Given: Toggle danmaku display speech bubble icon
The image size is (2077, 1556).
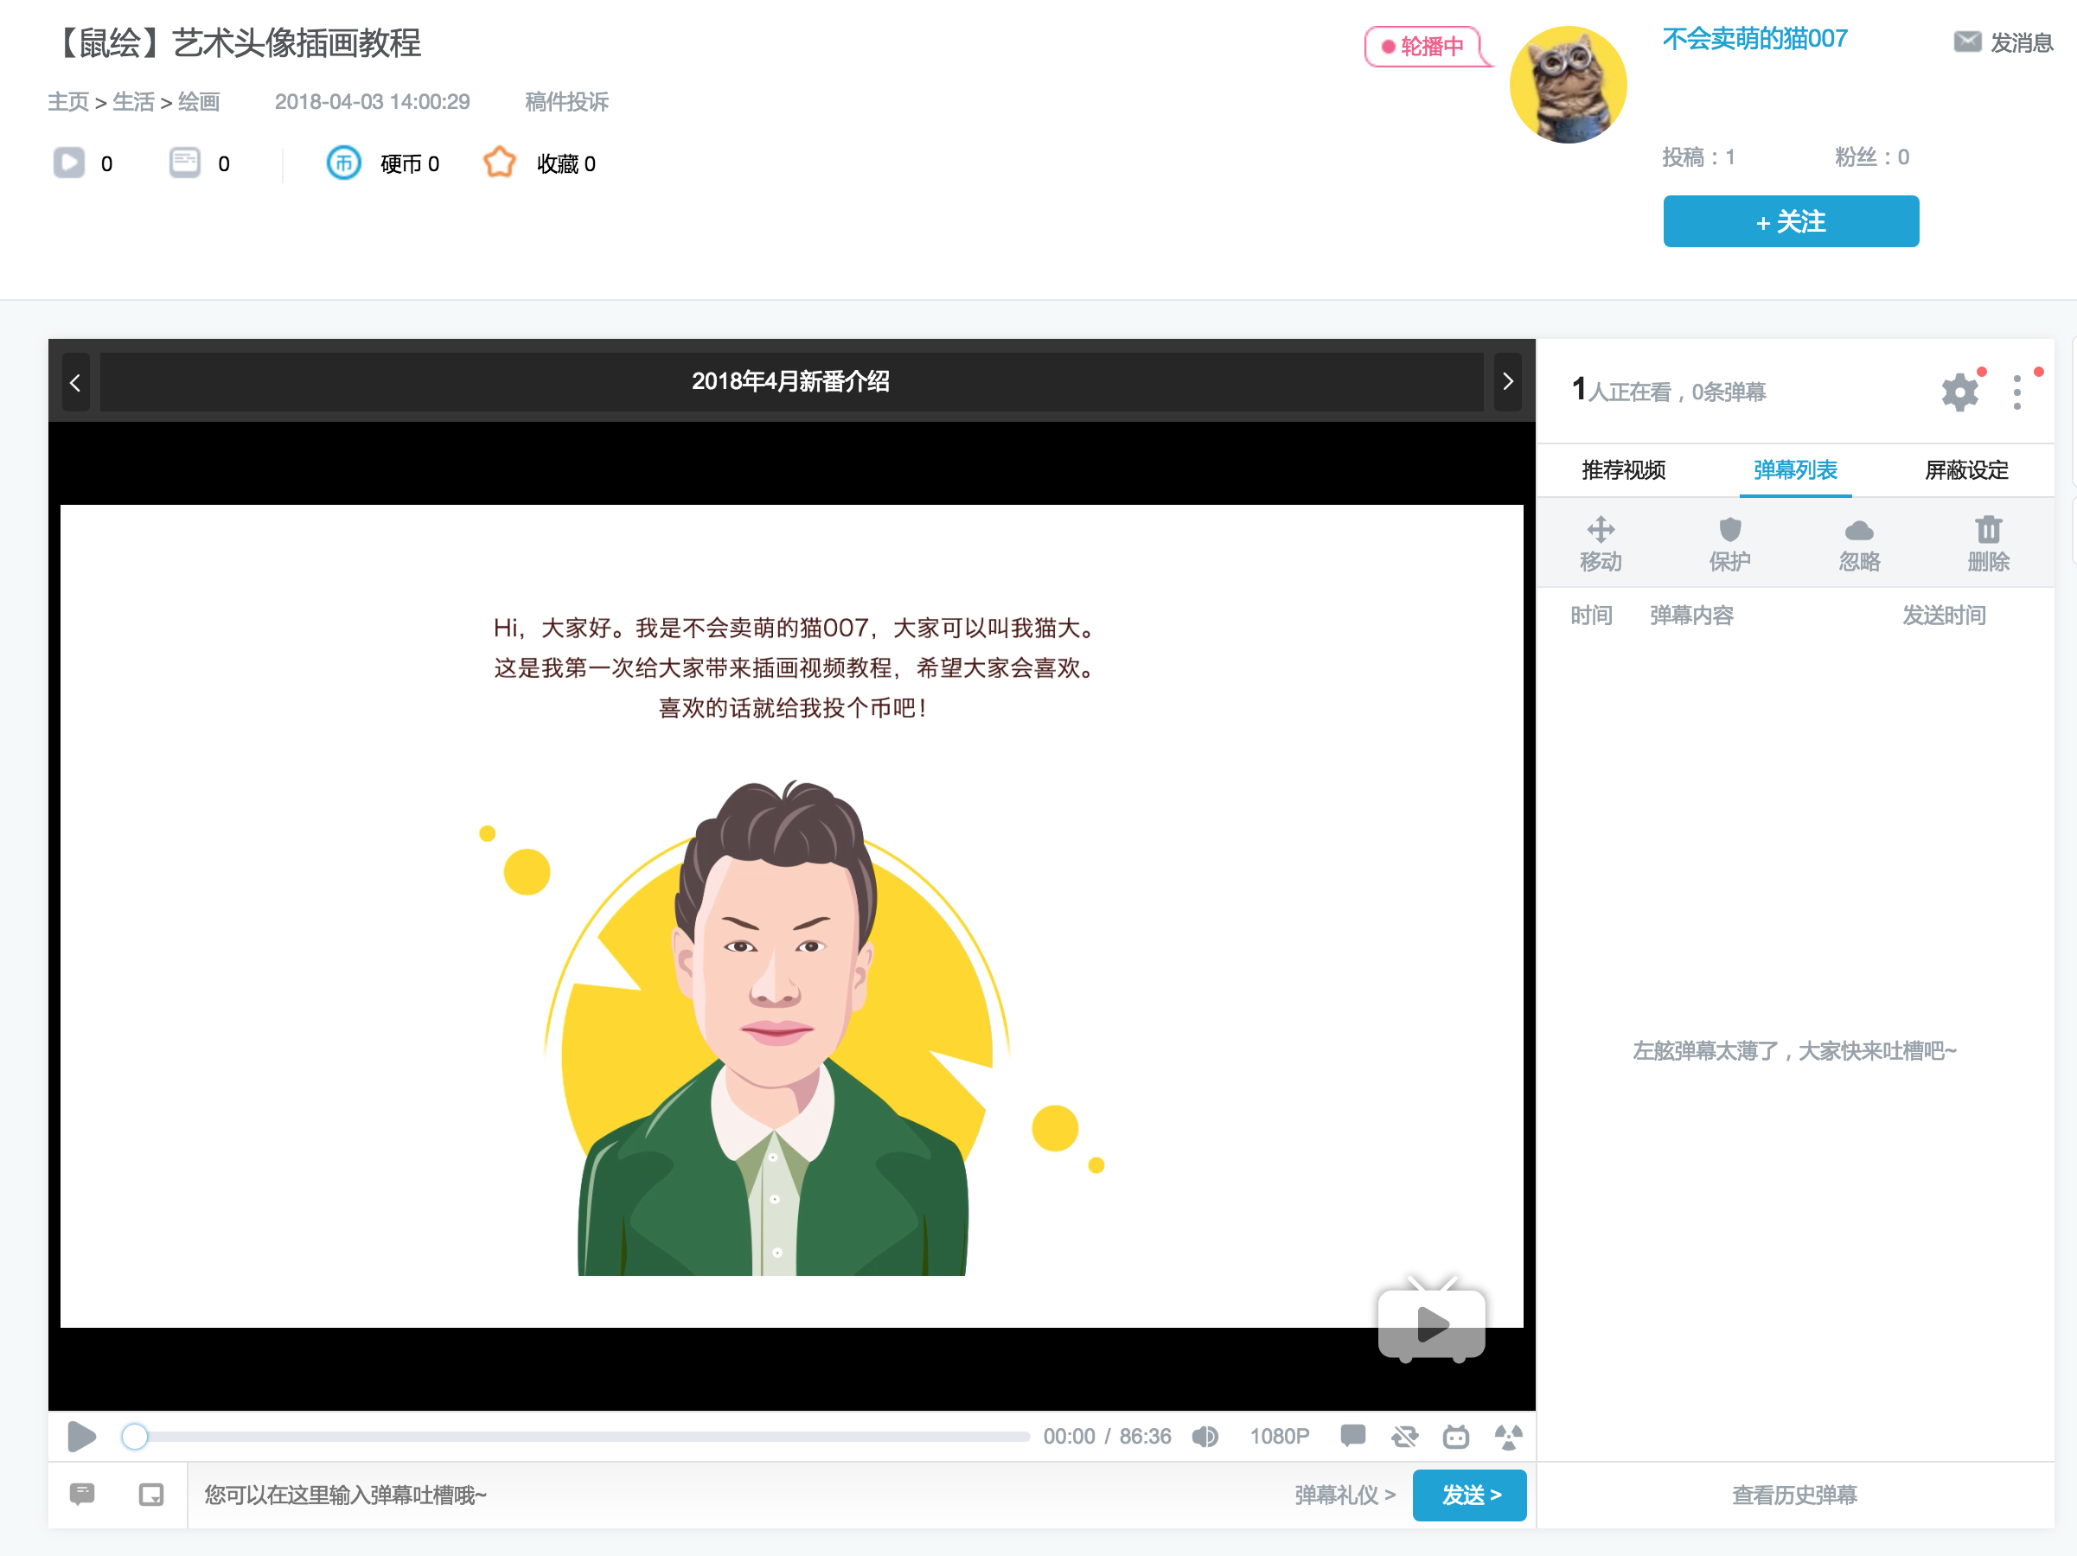Looking at the screenshot, I should coord(1352,1435).
